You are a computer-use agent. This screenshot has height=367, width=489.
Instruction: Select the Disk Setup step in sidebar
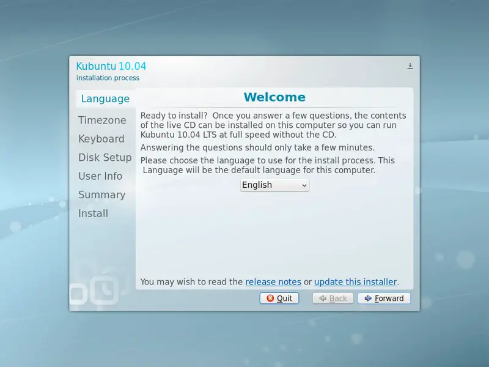(x=105, y=157)
